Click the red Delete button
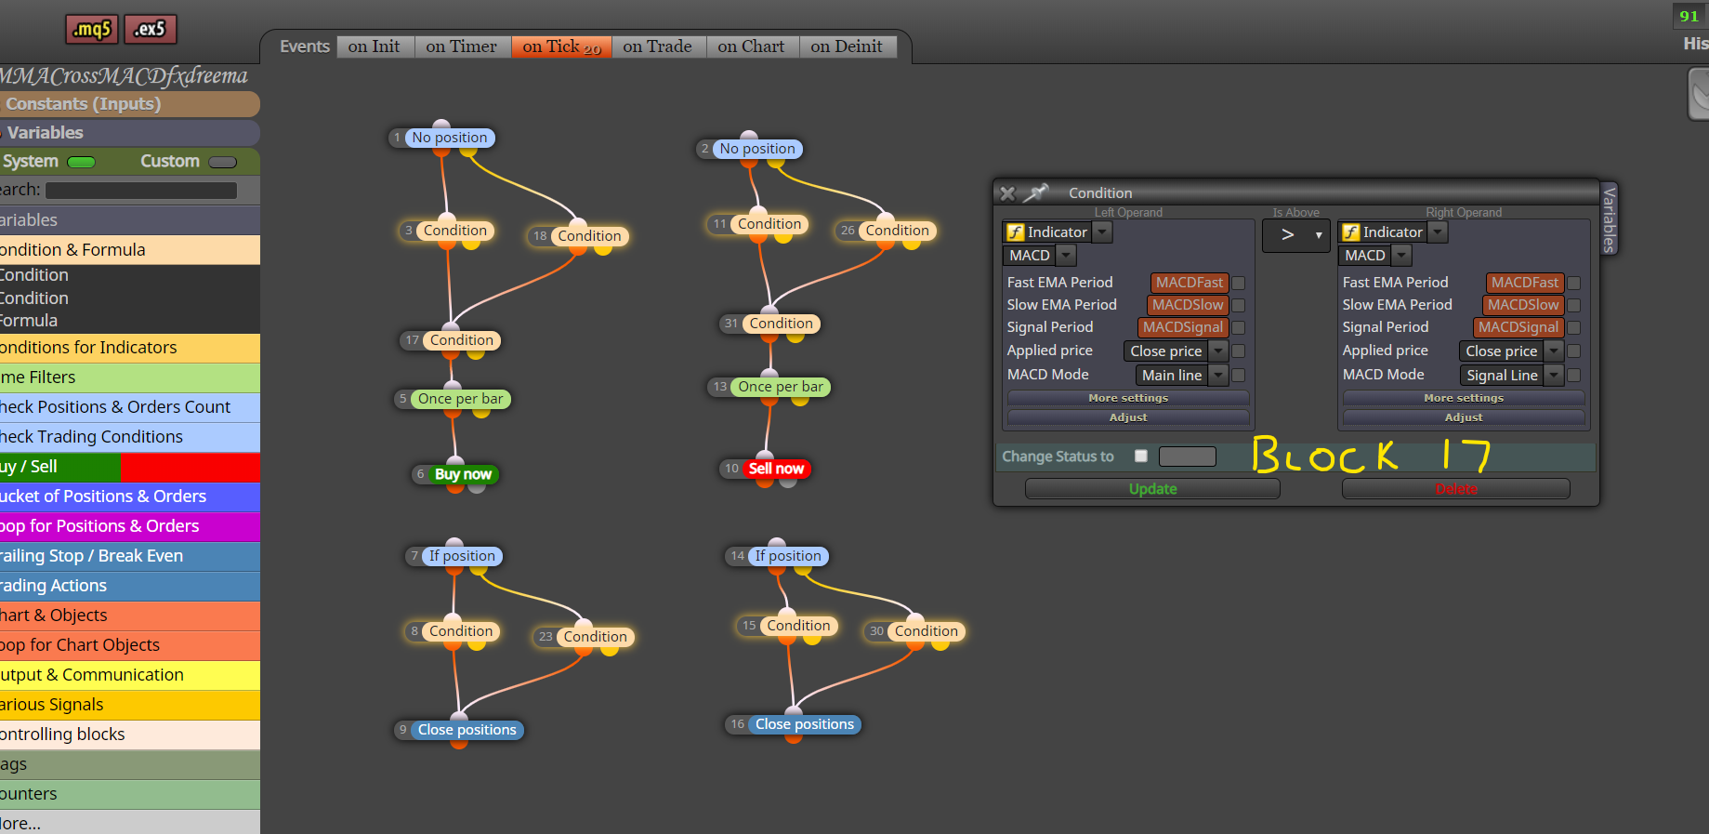The width and height of the screenshot is (1709, 834). (1456, 489)
